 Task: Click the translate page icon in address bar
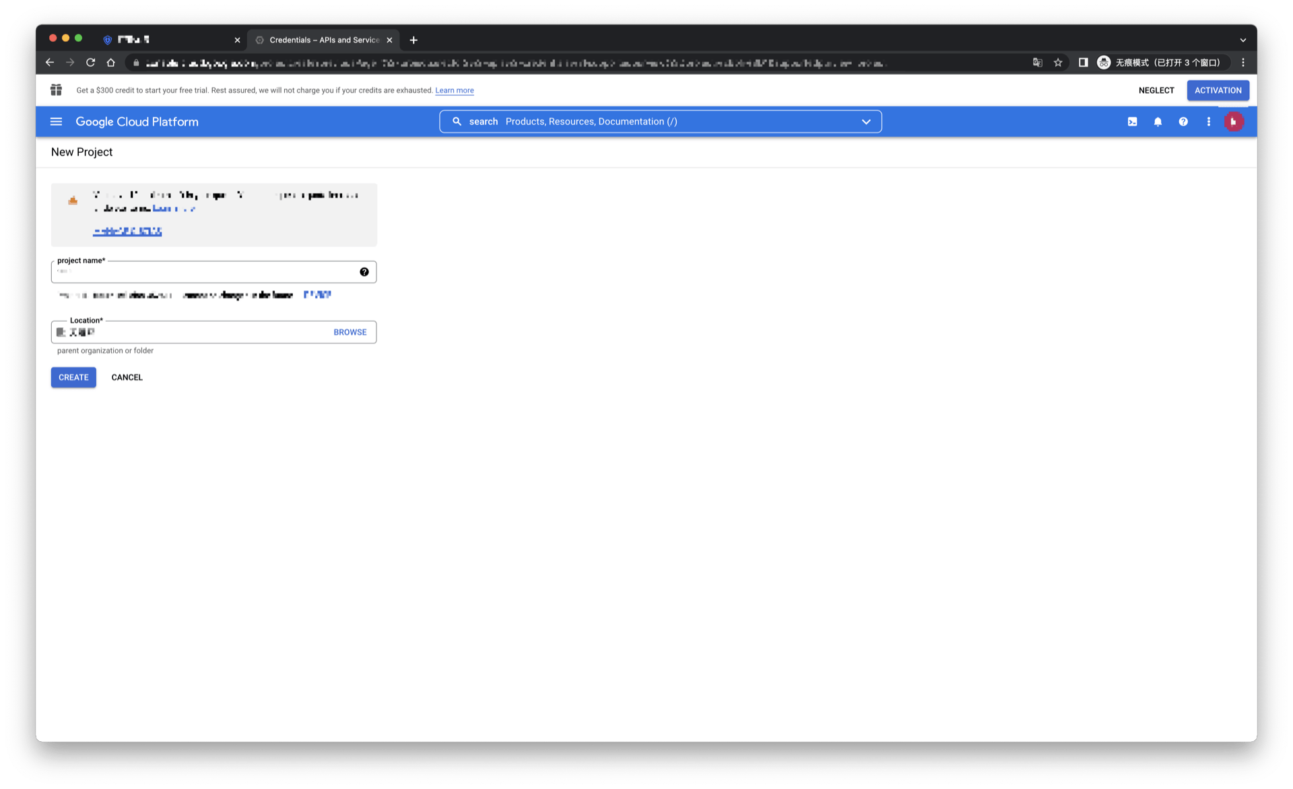pyautogui.click(x=1037, y=63)
